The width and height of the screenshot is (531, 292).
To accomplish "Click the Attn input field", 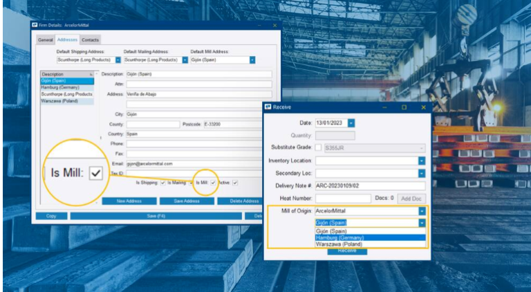I will 199,84.
